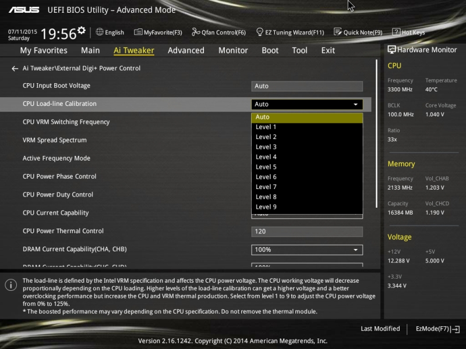466x349 pixels.
Task: Select the CPU Power Phase Control row
Action: tap(59, 177)
